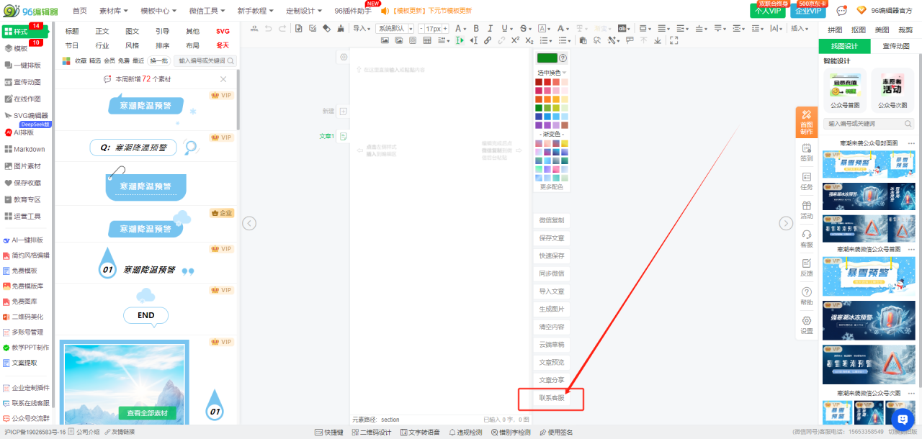The image size is (922, 439).
Task: Select the dark green color swatch
Action: pos(539,108)
